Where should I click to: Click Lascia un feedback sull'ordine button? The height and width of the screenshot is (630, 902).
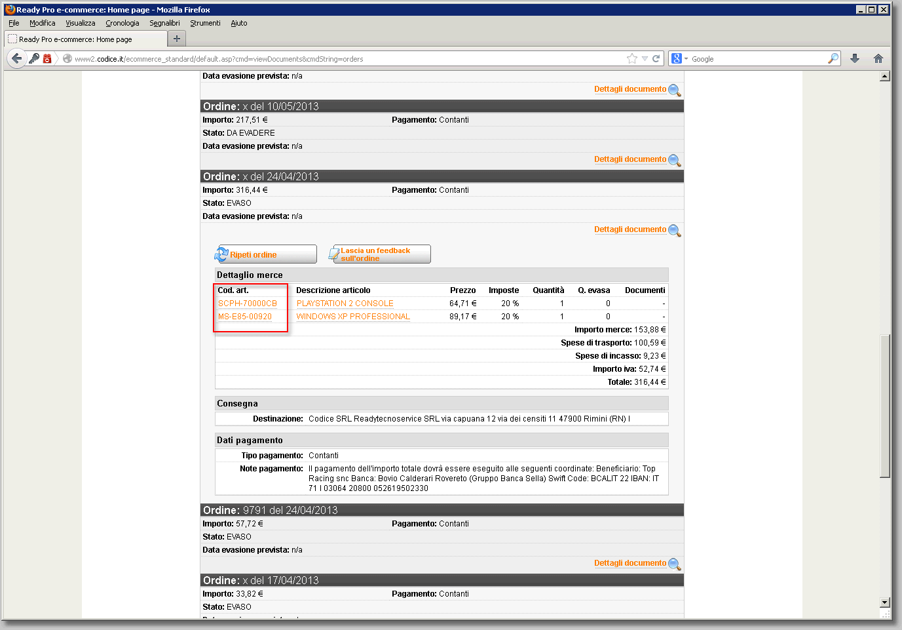[379, 254]
